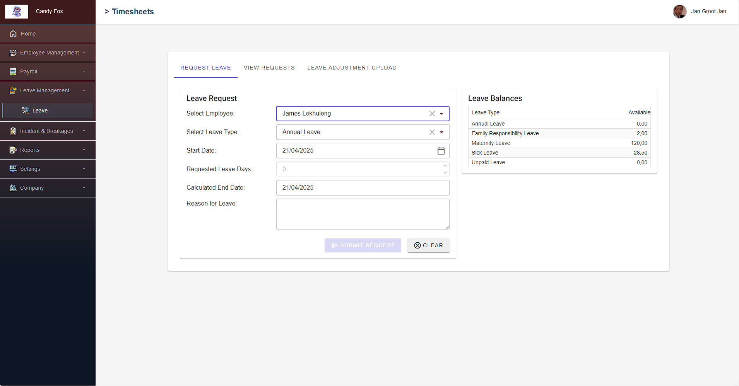The height and width of the screenshot is (386, 739).
Task: Open the calendar icon for Start Date
Action: pos(441,151)
